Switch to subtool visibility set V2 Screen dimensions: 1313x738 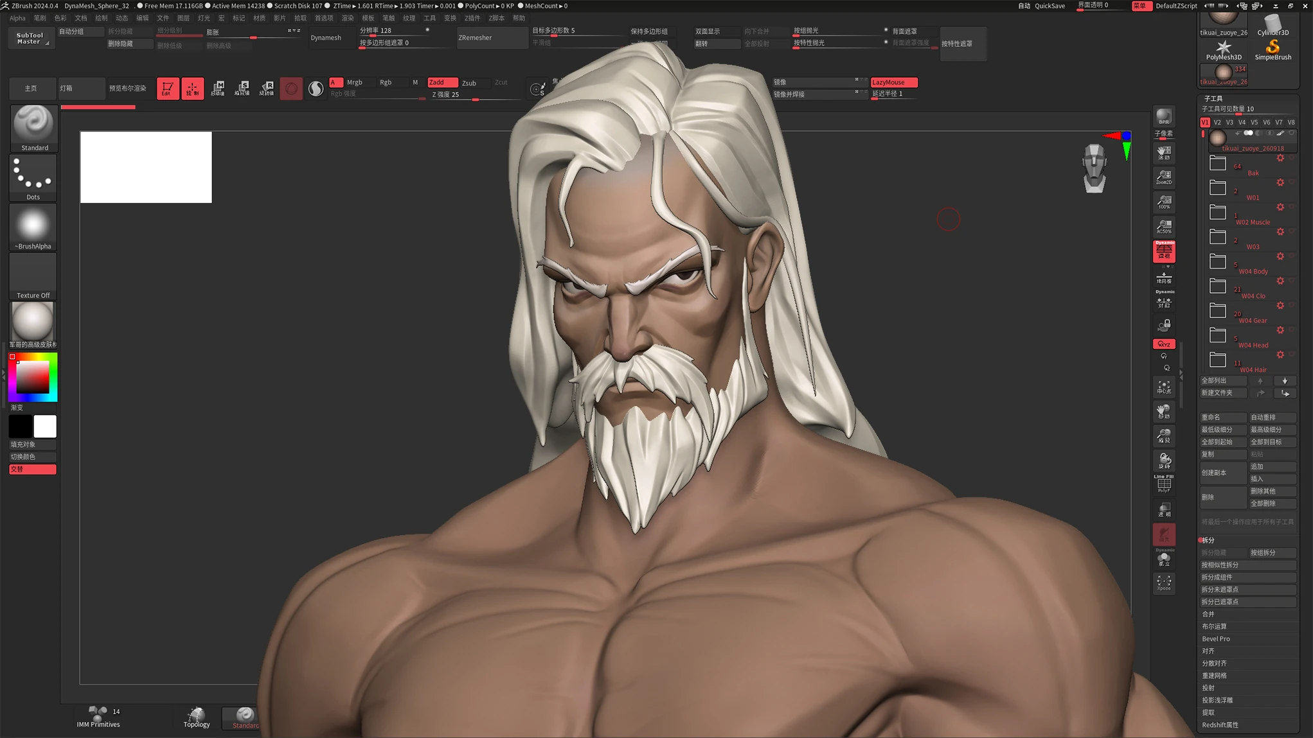tap(1217, 122)
